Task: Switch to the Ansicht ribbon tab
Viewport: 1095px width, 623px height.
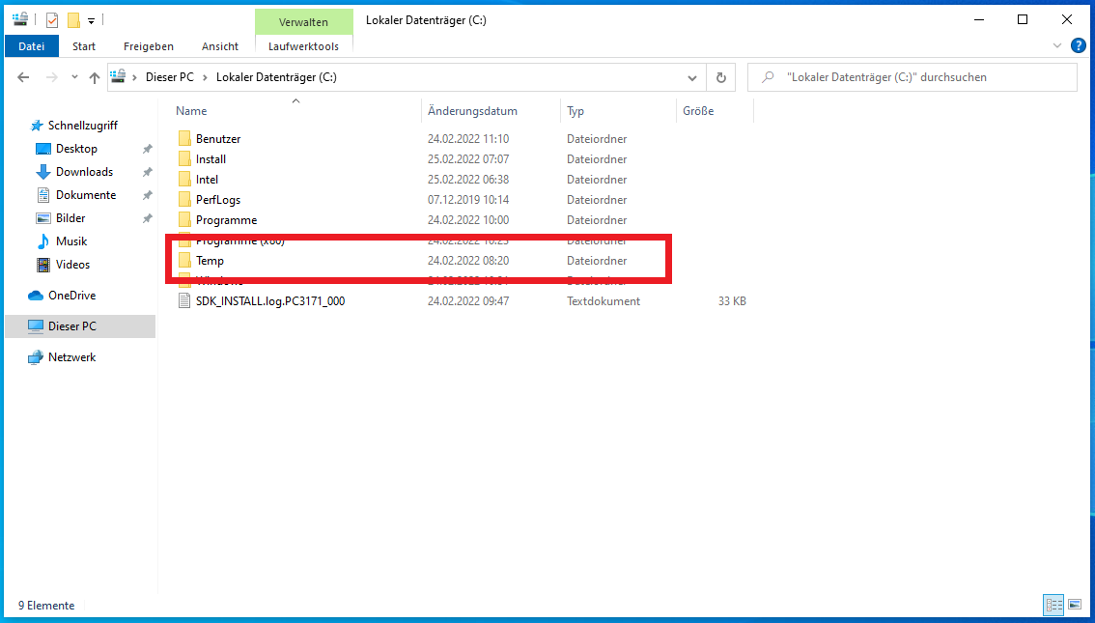Action: 220,46
